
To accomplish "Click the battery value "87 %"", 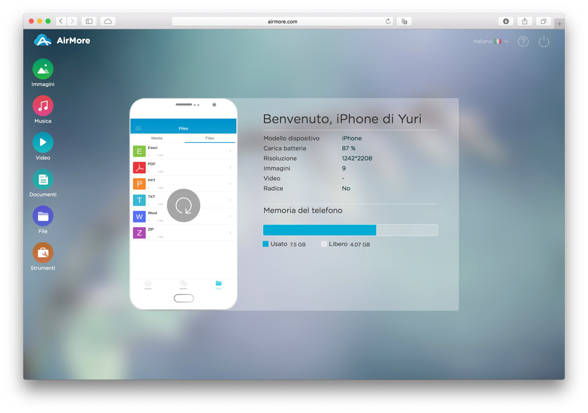I will (x=349, y=148).
